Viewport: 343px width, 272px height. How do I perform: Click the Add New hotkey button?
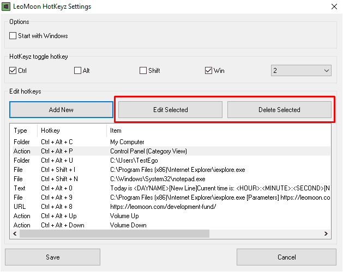(61, 109)
